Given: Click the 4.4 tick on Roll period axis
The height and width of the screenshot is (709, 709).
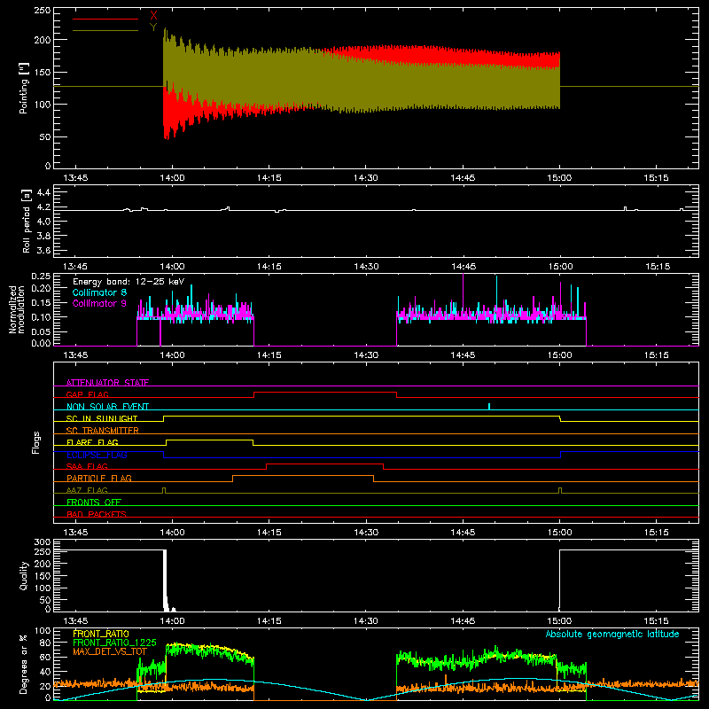Looking at the screenshot, I should 43,192.
